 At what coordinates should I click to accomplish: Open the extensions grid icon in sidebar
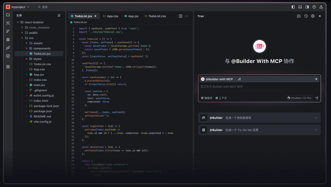8,67
